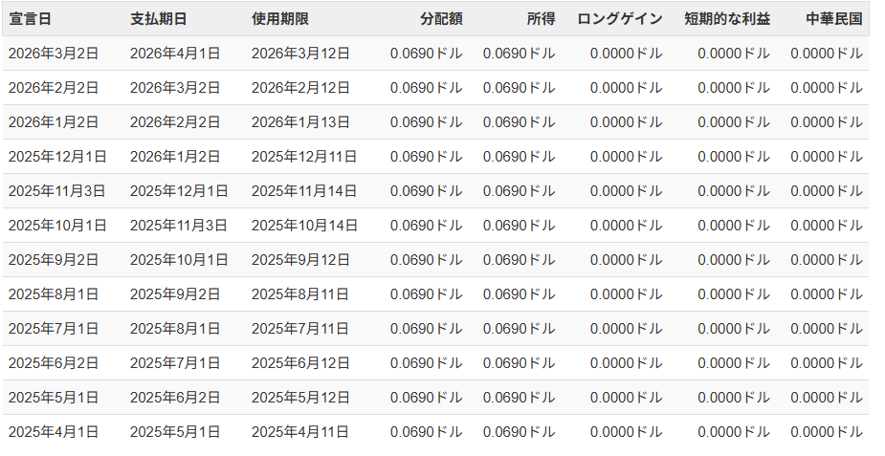
Task: Select the 使用期限 cell 2026年2月12日
Action: click(300, 88)
